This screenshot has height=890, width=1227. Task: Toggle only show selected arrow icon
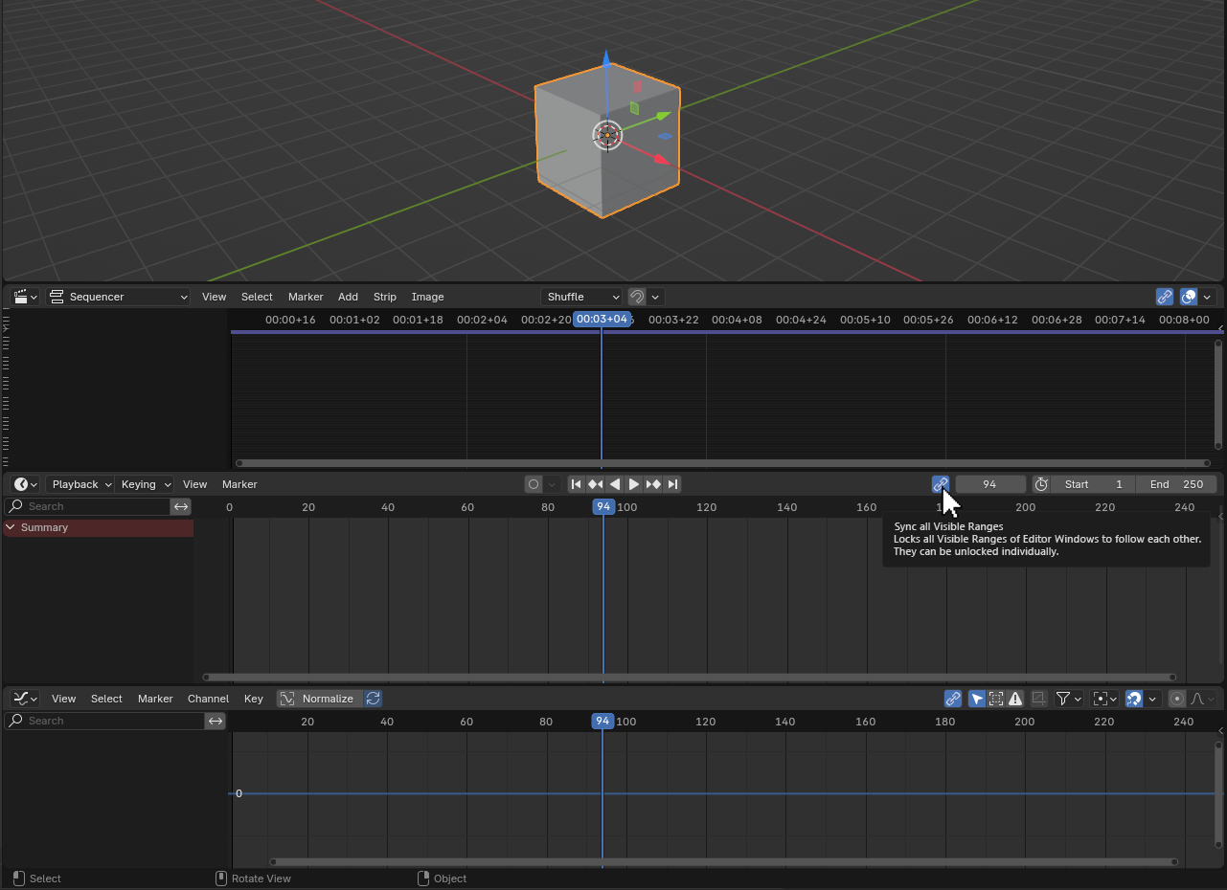977,699
